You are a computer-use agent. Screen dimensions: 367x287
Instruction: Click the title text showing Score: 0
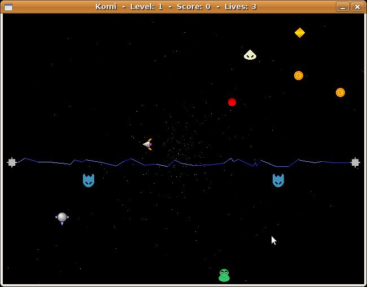(194, 7)
